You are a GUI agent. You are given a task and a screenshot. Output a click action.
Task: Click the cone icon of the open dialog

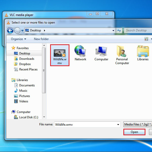[x=8, y=23]
